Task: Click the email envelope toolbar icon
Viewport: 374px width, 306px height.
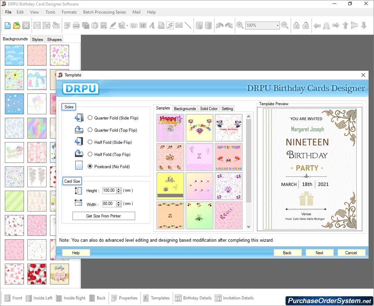Action: coord(179,25)
